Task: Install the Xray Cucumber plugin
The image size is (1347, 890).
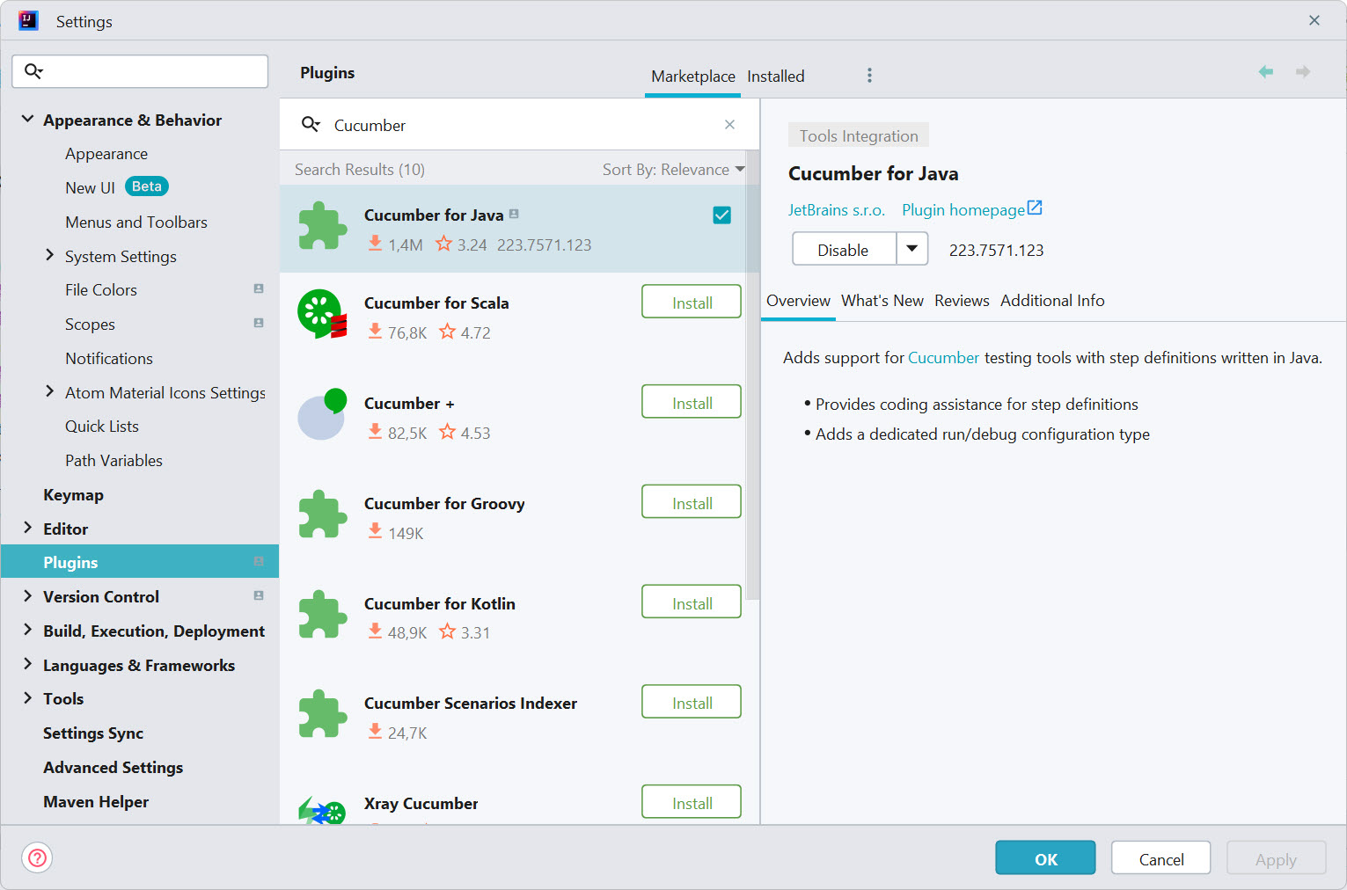Action: [x=692, y=802]
